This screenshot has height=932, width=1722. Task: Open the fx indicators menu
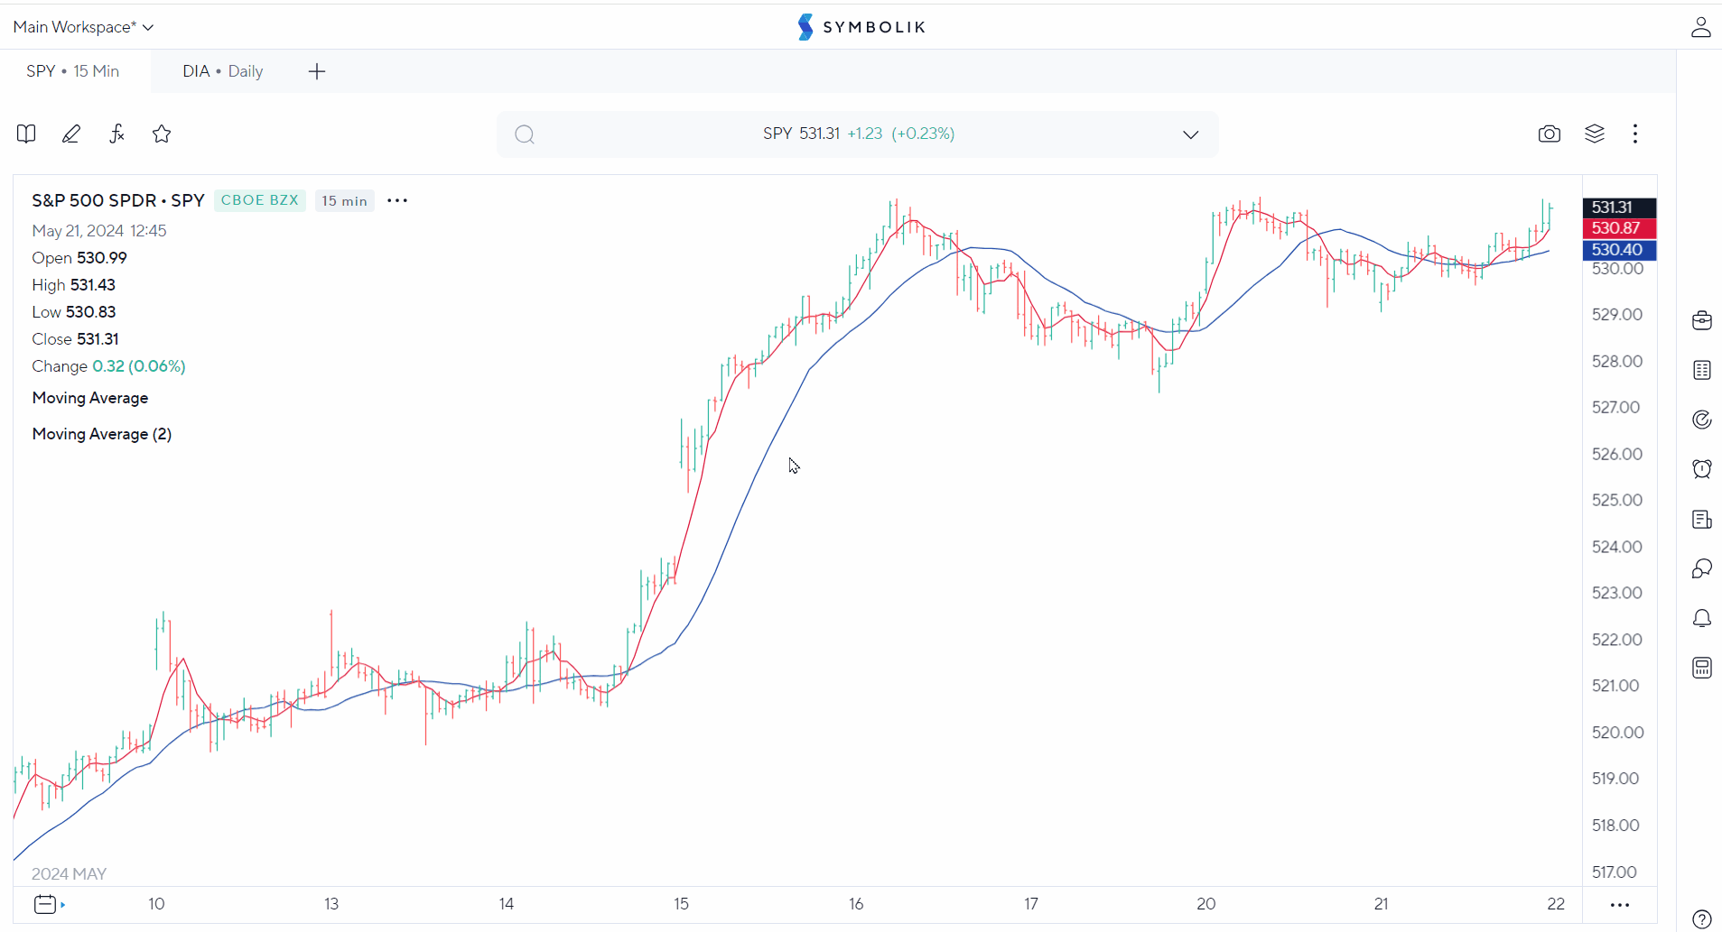[116, 134]
